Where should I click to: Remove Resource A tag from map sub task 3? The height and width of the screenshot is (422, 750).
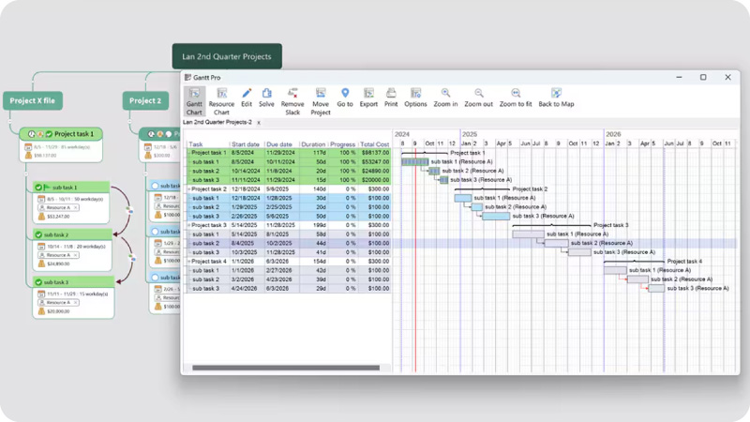[x=76, y=302]
